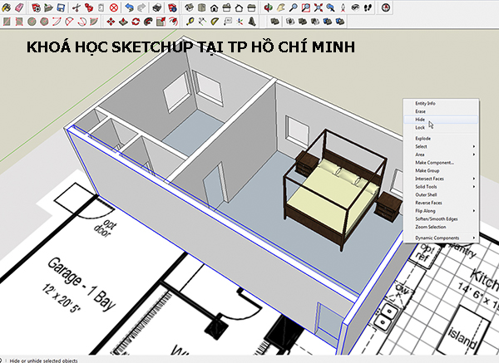
Task: Click the Cut scissors icon
Action: pyautogui.click(x=76, y=7)
